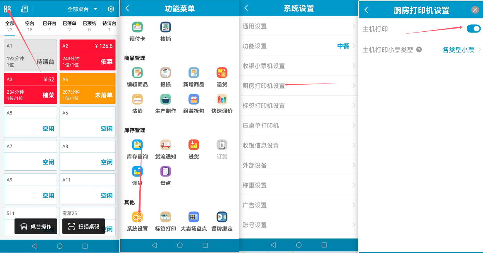Click the 桌台操作 button

36,226
